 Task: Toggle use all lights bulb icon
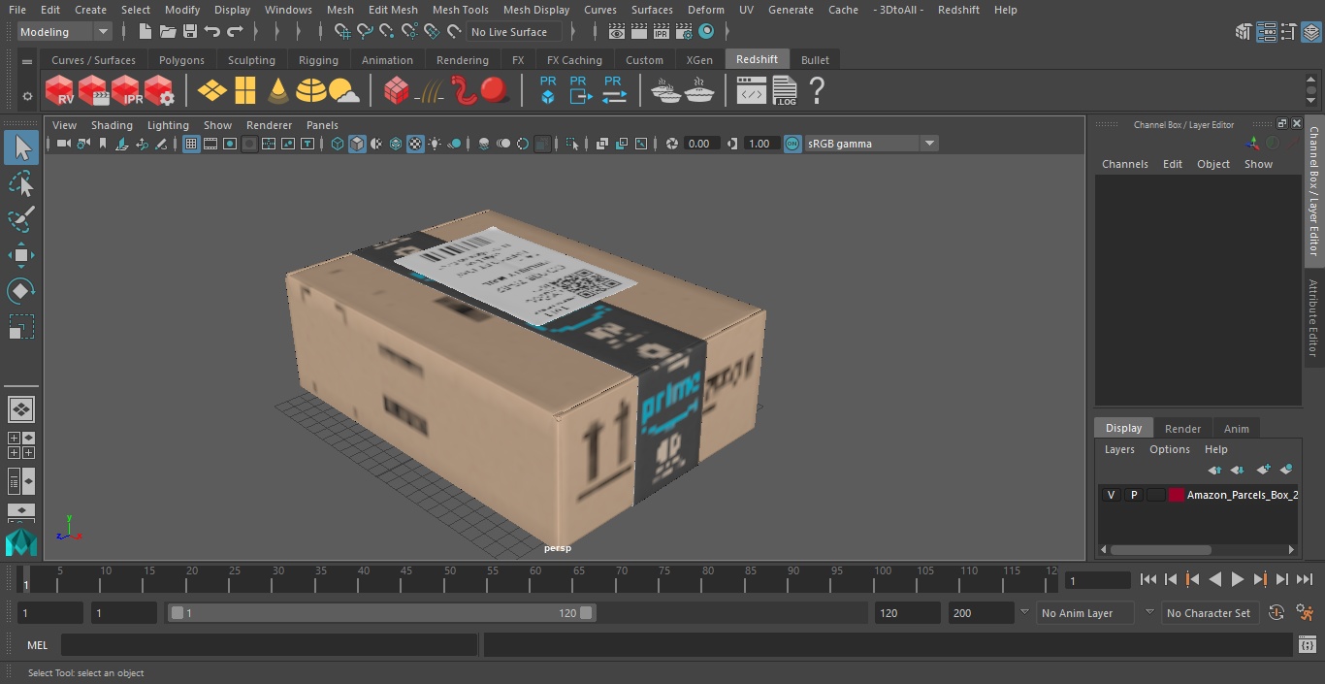point(435,144)
